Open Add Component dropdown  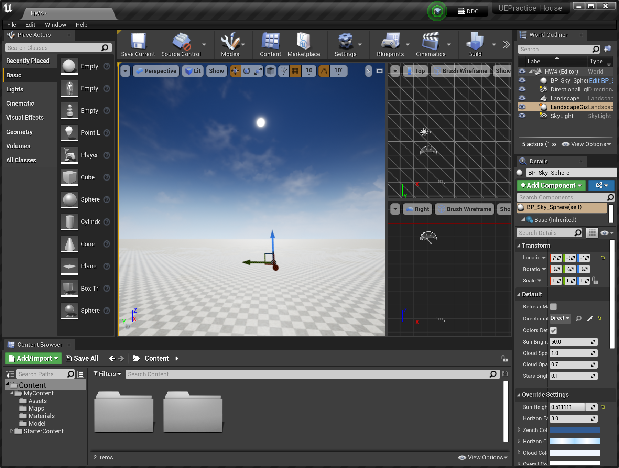[551, 185]
